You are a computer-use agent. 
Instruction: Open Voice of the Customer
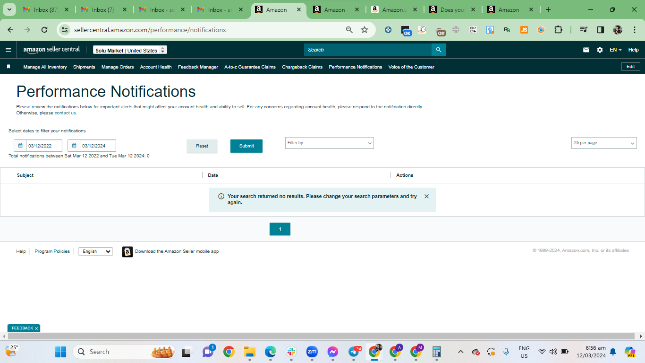click(x=411, y=67)
